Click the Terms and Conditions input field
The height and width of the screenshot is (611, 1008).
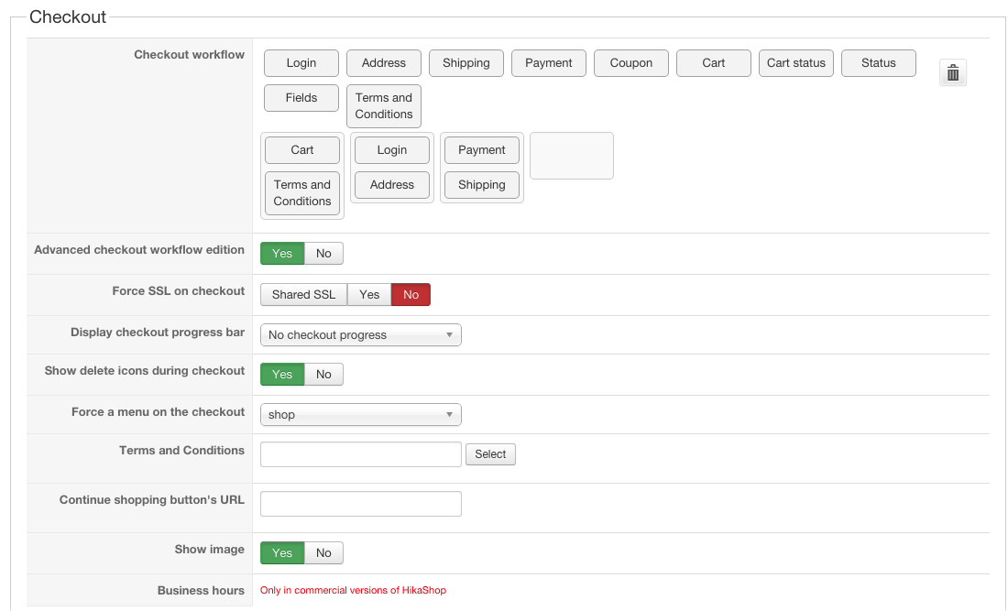pyautogui.click(x=360, y=454)
